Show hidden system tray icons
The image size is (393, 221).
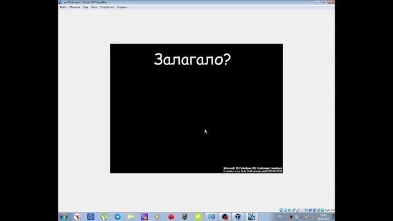pos(286,217)
